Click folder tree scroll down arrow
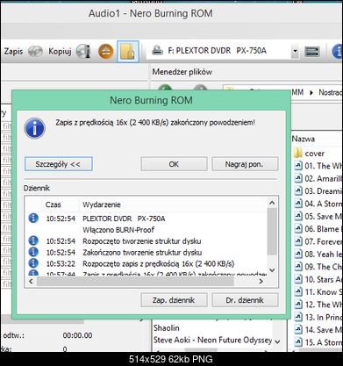The height and width of the screenshot is (366, 343). pyautogui.click(x=277, y=341)
